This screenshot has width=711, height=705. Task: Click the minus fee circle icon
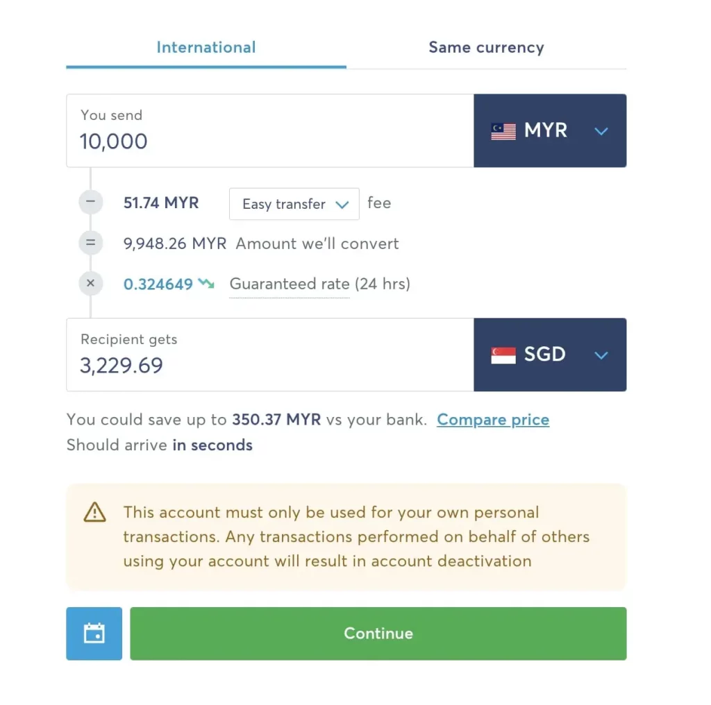[x=90, y=203]
